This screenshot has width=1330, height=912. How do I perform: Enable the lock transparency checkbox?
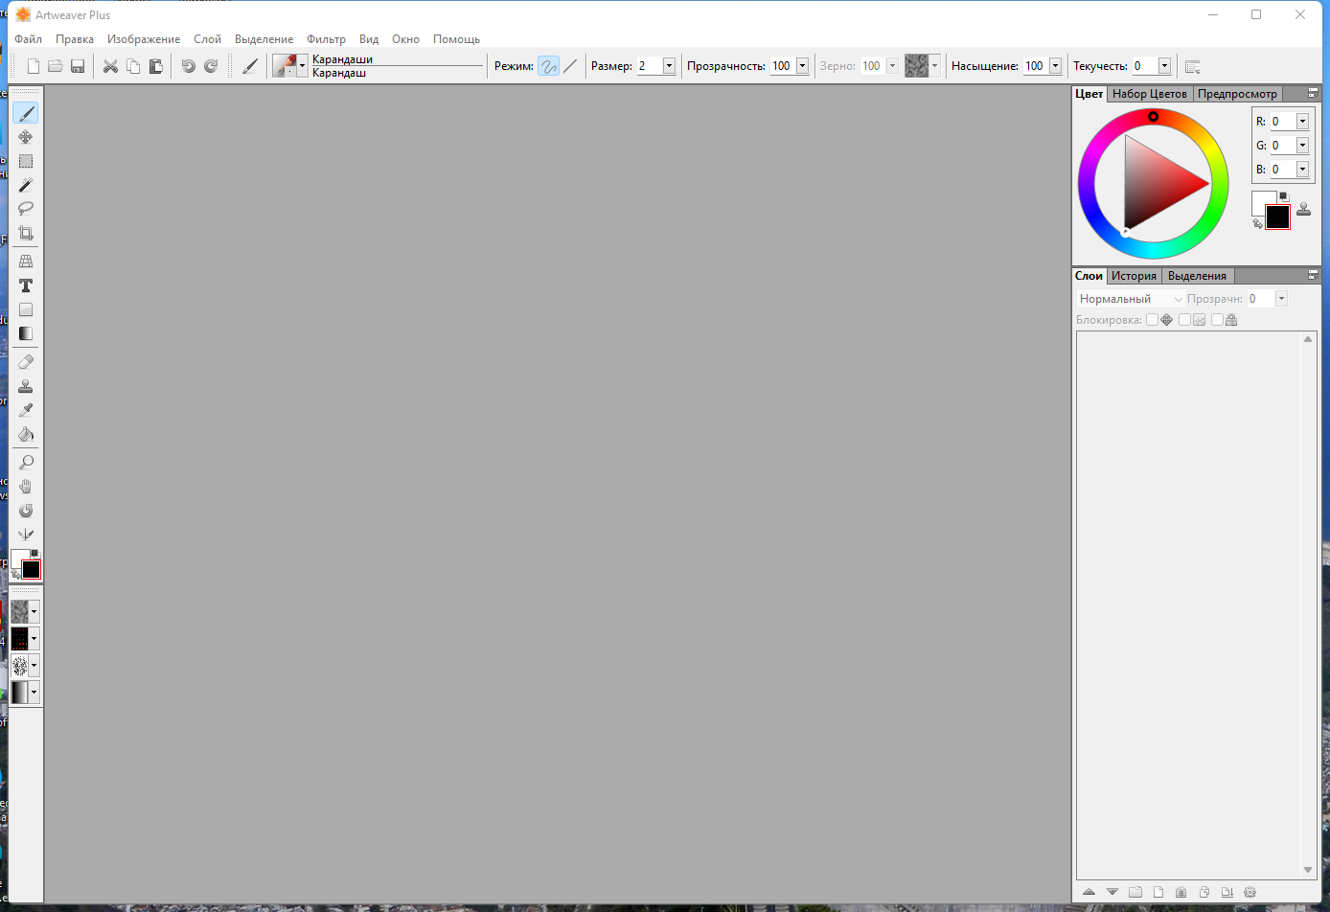(1185, 320)
